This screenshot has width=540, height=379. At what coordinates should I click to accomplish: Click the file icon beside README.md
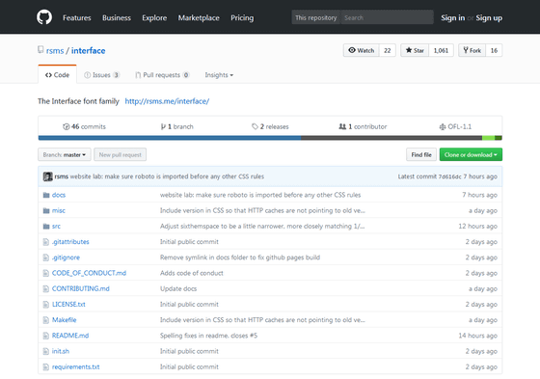(46, 336)
